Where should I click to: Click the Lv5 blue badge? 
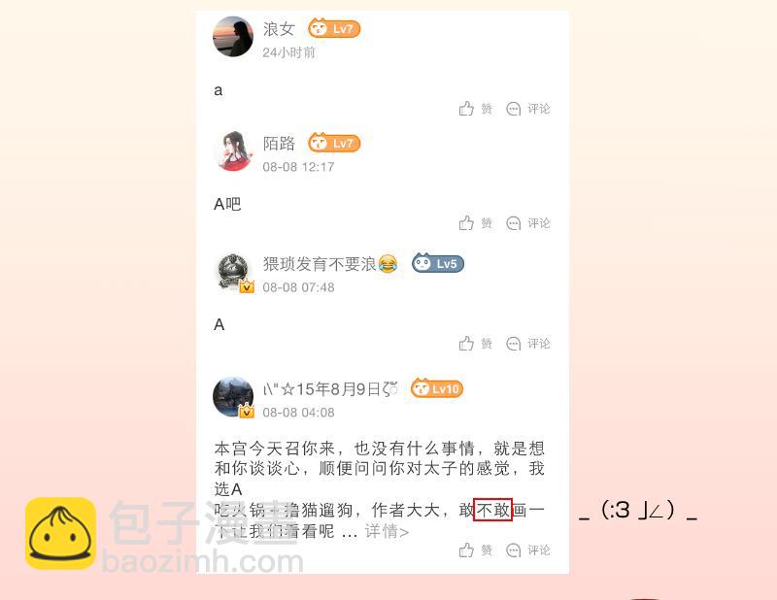pos(438,263)
